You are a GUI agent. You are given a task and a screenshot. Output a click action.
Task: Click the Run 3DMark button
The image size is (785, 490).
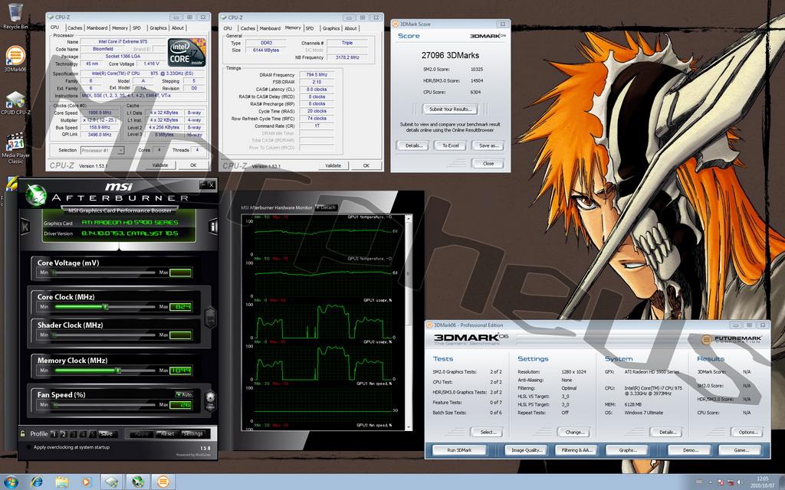(x=459, y=450)
